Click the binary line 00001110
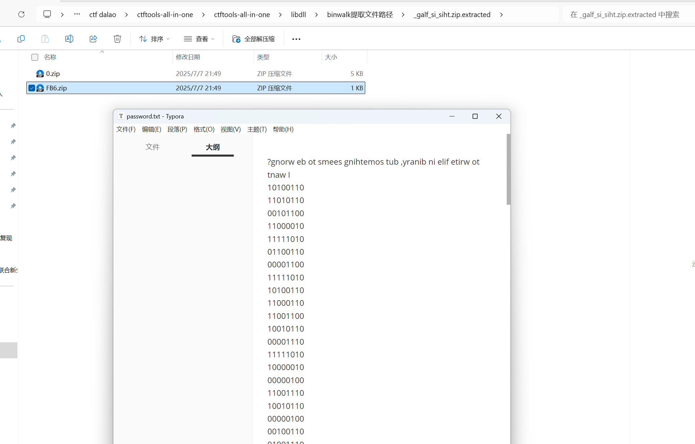 286,342
